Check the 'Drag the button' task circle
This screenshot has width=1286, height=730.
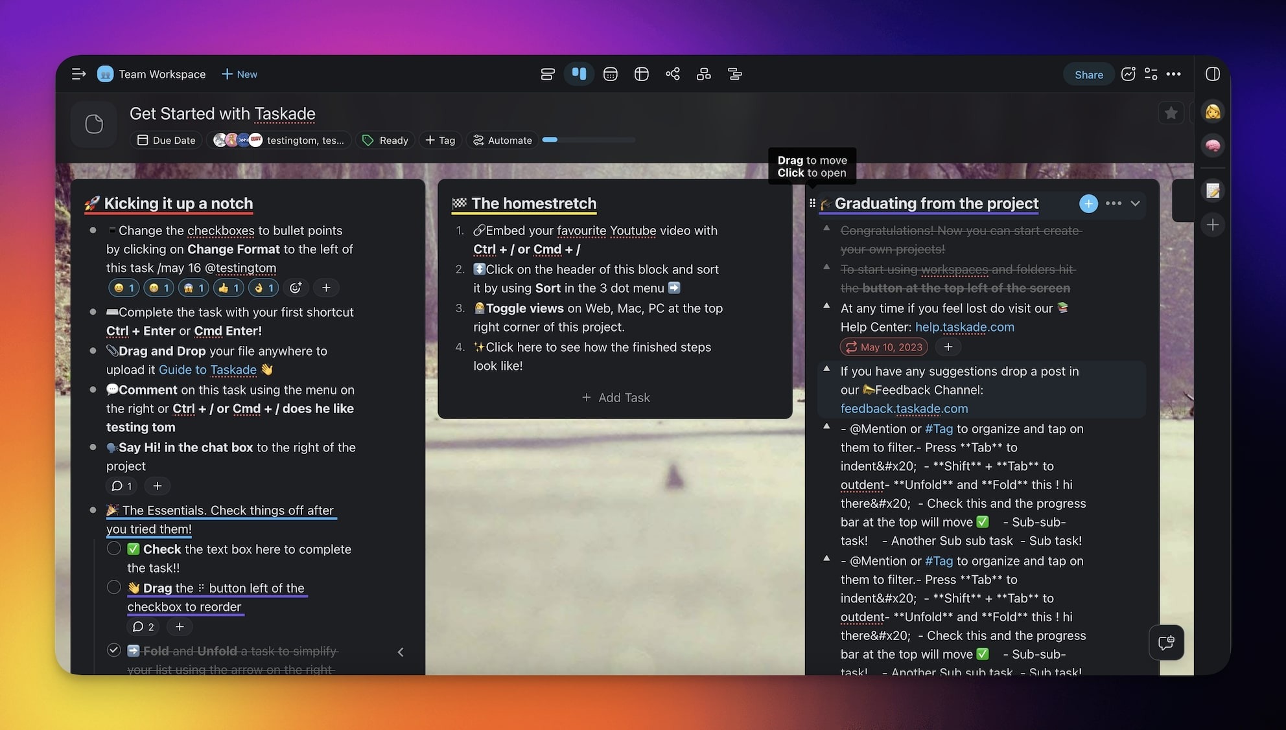[x=114, y=587]
